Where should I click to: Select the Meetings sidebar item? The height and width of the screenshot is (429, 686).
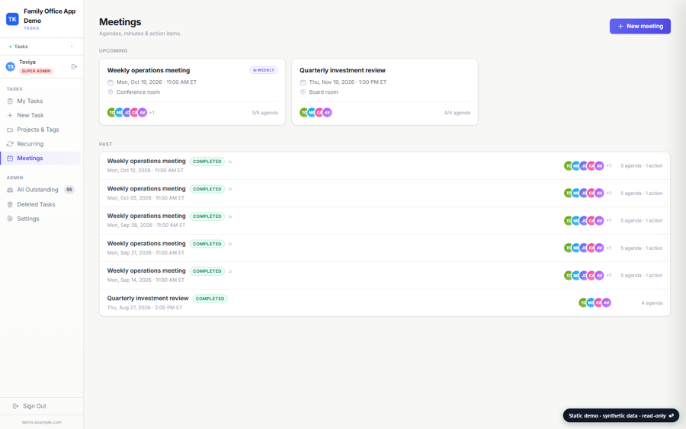click(40, 158)
